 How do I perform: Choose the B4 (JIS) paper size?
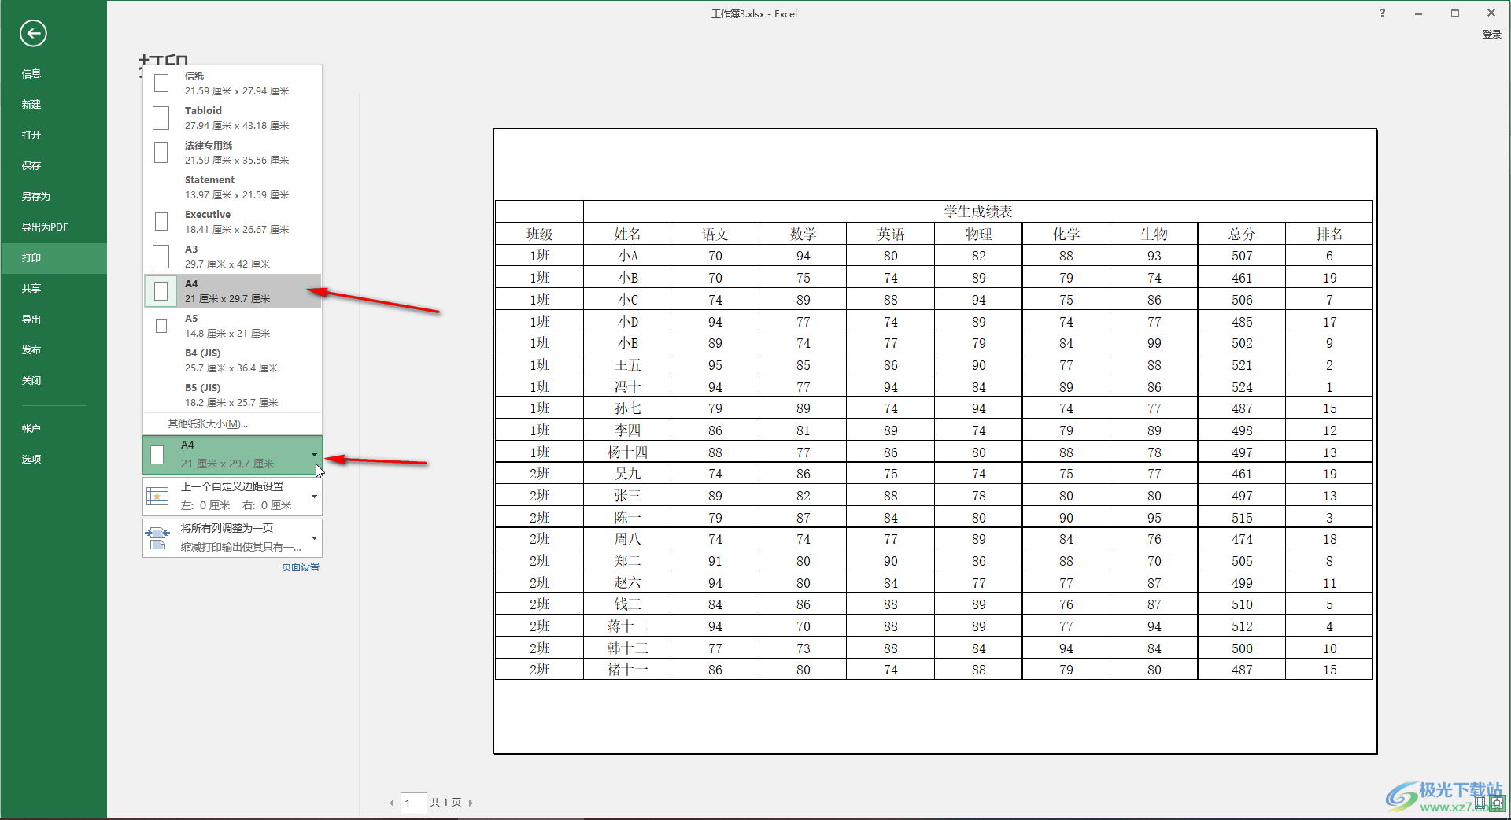(232, 360)
